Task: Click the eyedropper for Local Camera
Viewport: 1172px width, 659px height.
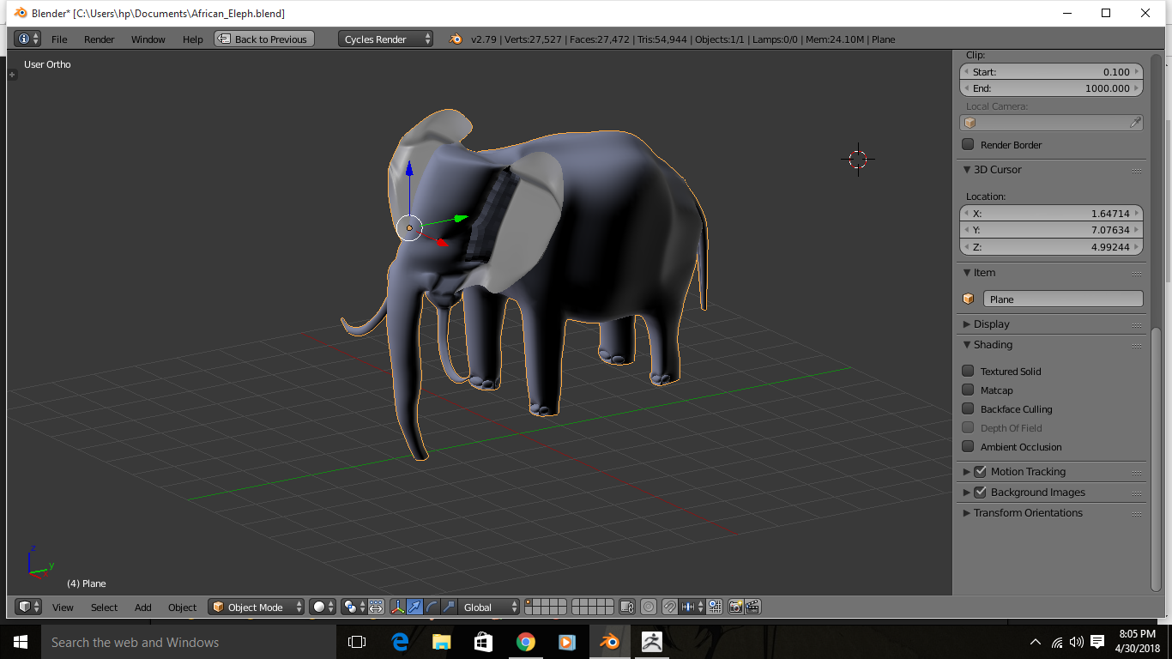Action: point(1135,123)
